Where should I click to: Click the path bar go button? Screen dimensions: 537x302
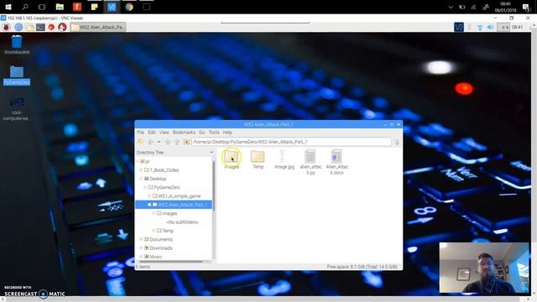397,142
